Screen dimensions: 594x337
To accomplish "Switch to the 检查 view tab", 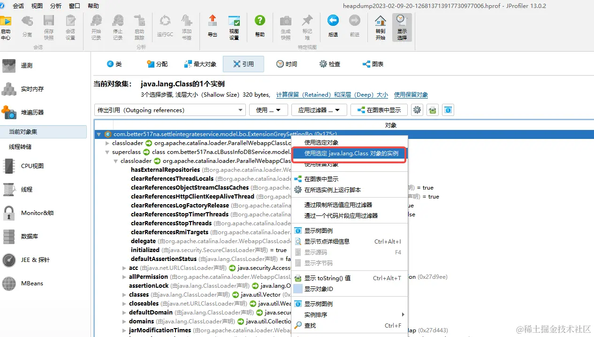I will pyautogui.click(x=330, y=64).
